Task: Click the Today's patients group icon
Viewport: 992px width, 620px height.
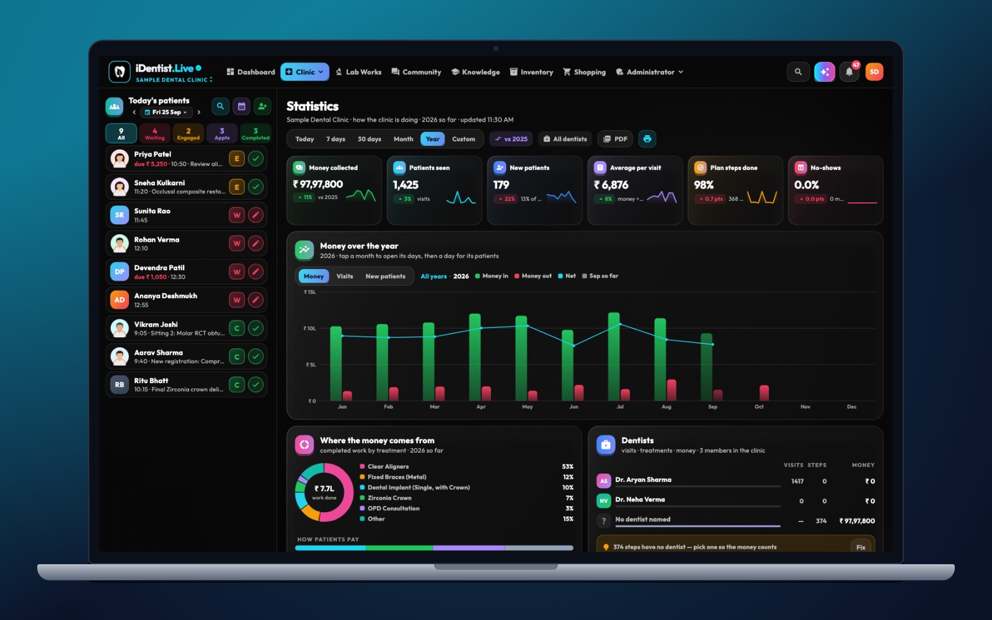Action: [115, 107]
